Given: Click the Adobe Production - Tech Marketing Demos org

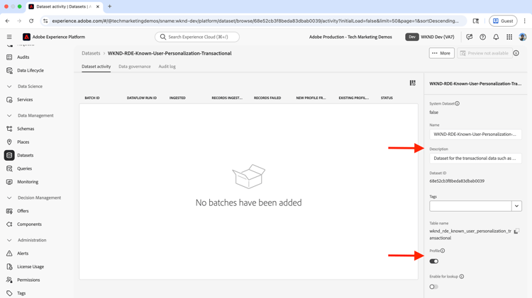Looking at the screenshot, I should coord(350,37).
